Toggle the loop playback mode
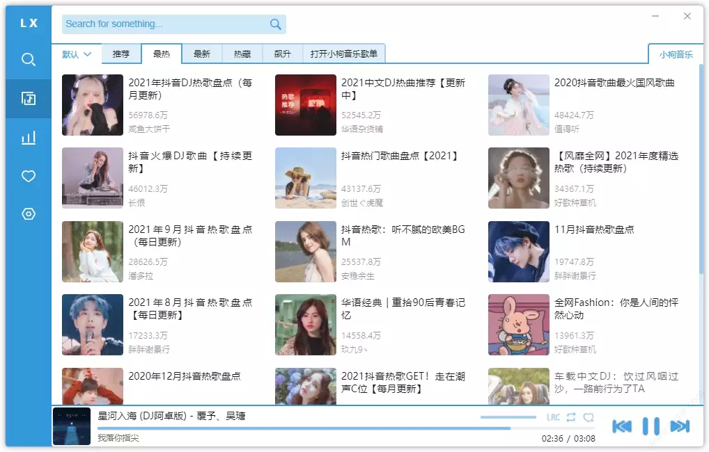 571,417
